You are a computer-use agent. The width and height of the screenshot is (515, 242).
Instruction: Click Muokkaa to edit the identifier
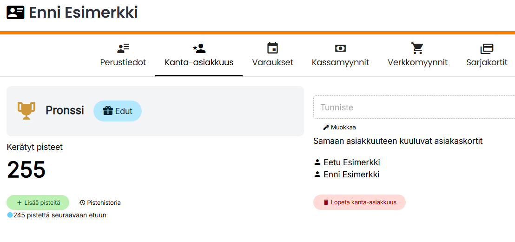(x=340, y=127)
